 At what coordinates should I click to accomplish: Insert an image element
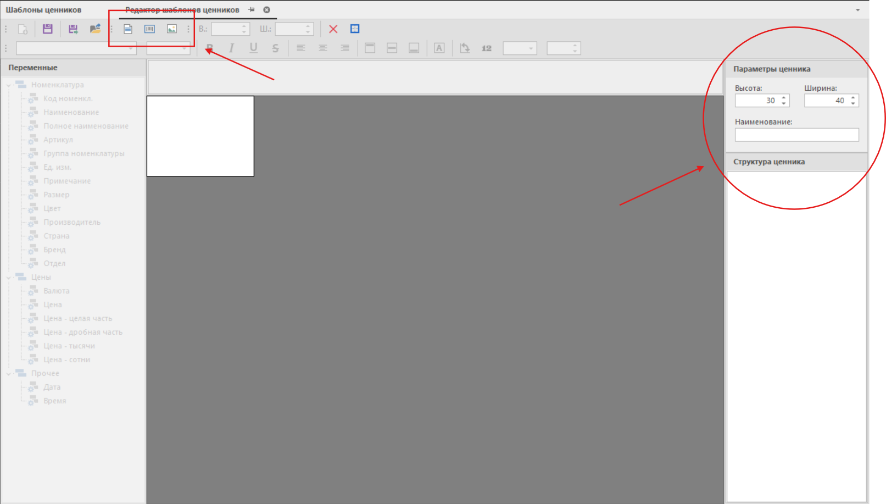coord(172,29)
